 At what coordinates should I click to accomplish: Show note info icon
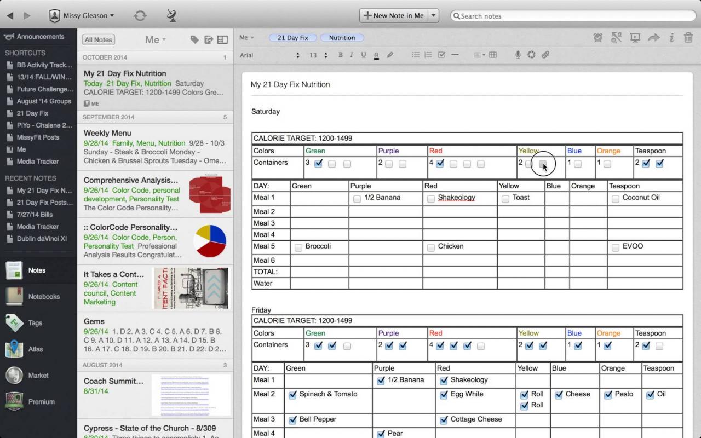click(x=671, y=38)
